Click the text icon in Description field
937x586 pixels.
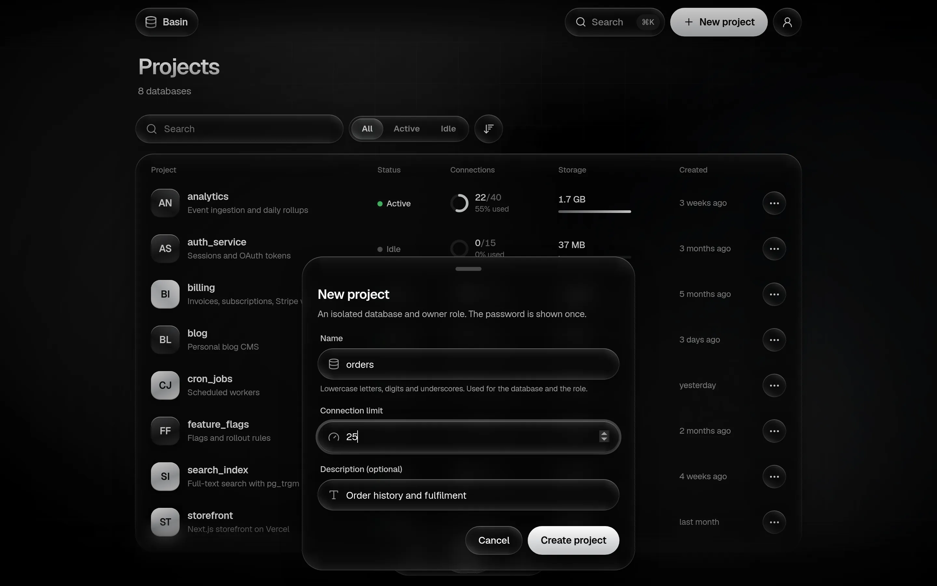334,495
